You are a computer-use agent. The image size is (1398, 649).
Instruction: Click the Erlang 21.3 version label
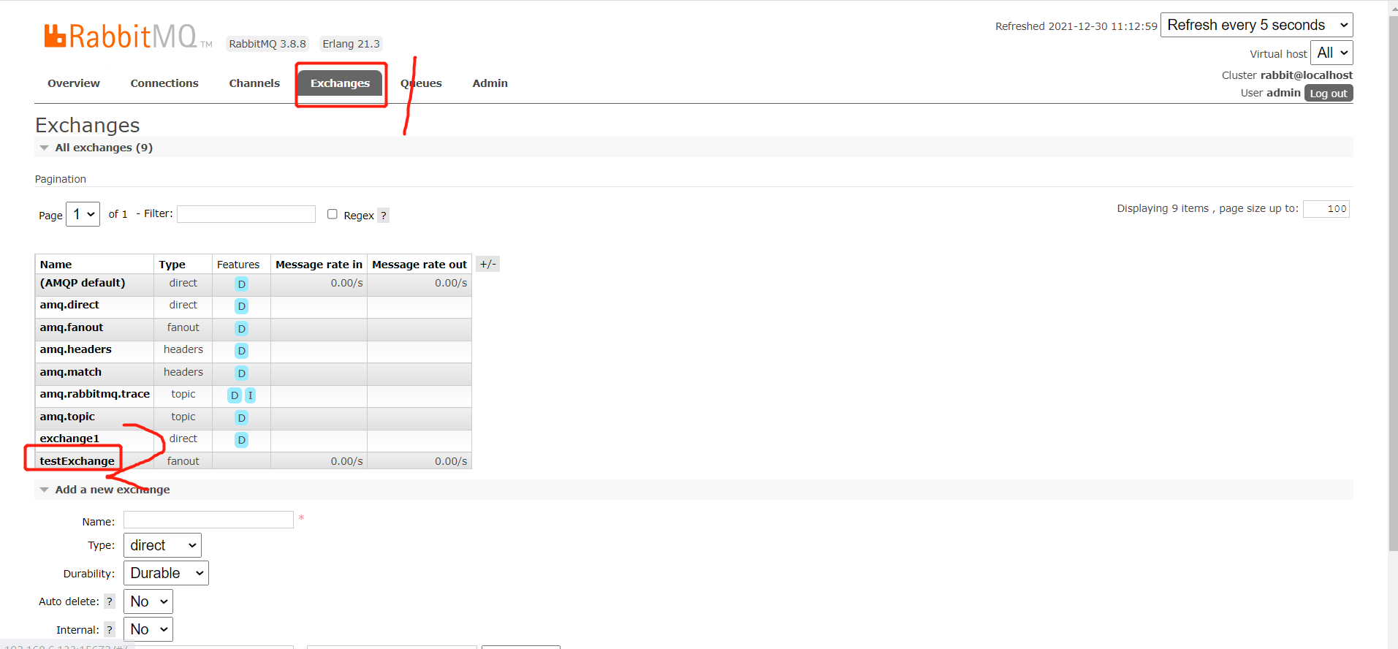pyautogui.click(x=352, y=44)
